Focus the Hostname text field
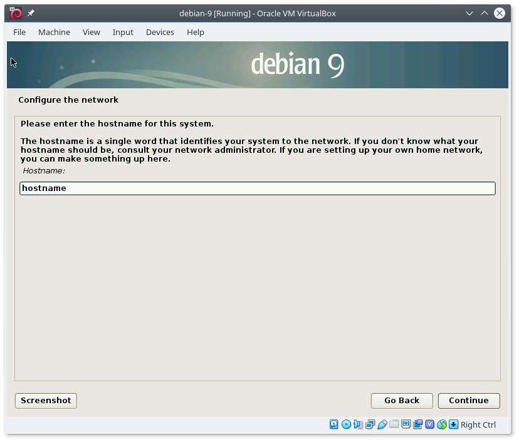 coord(258,188)
